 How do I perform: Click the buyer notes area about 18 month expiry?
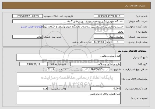pos(69,98)
